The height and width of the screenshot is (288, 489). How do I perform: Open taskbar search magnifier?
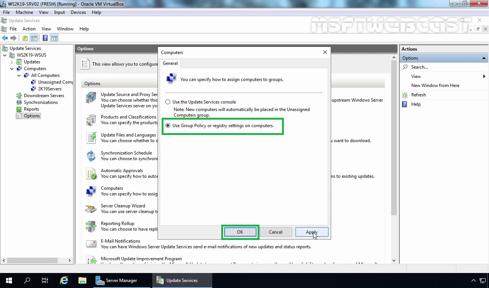pyautogui.click(x=27, y=280)
